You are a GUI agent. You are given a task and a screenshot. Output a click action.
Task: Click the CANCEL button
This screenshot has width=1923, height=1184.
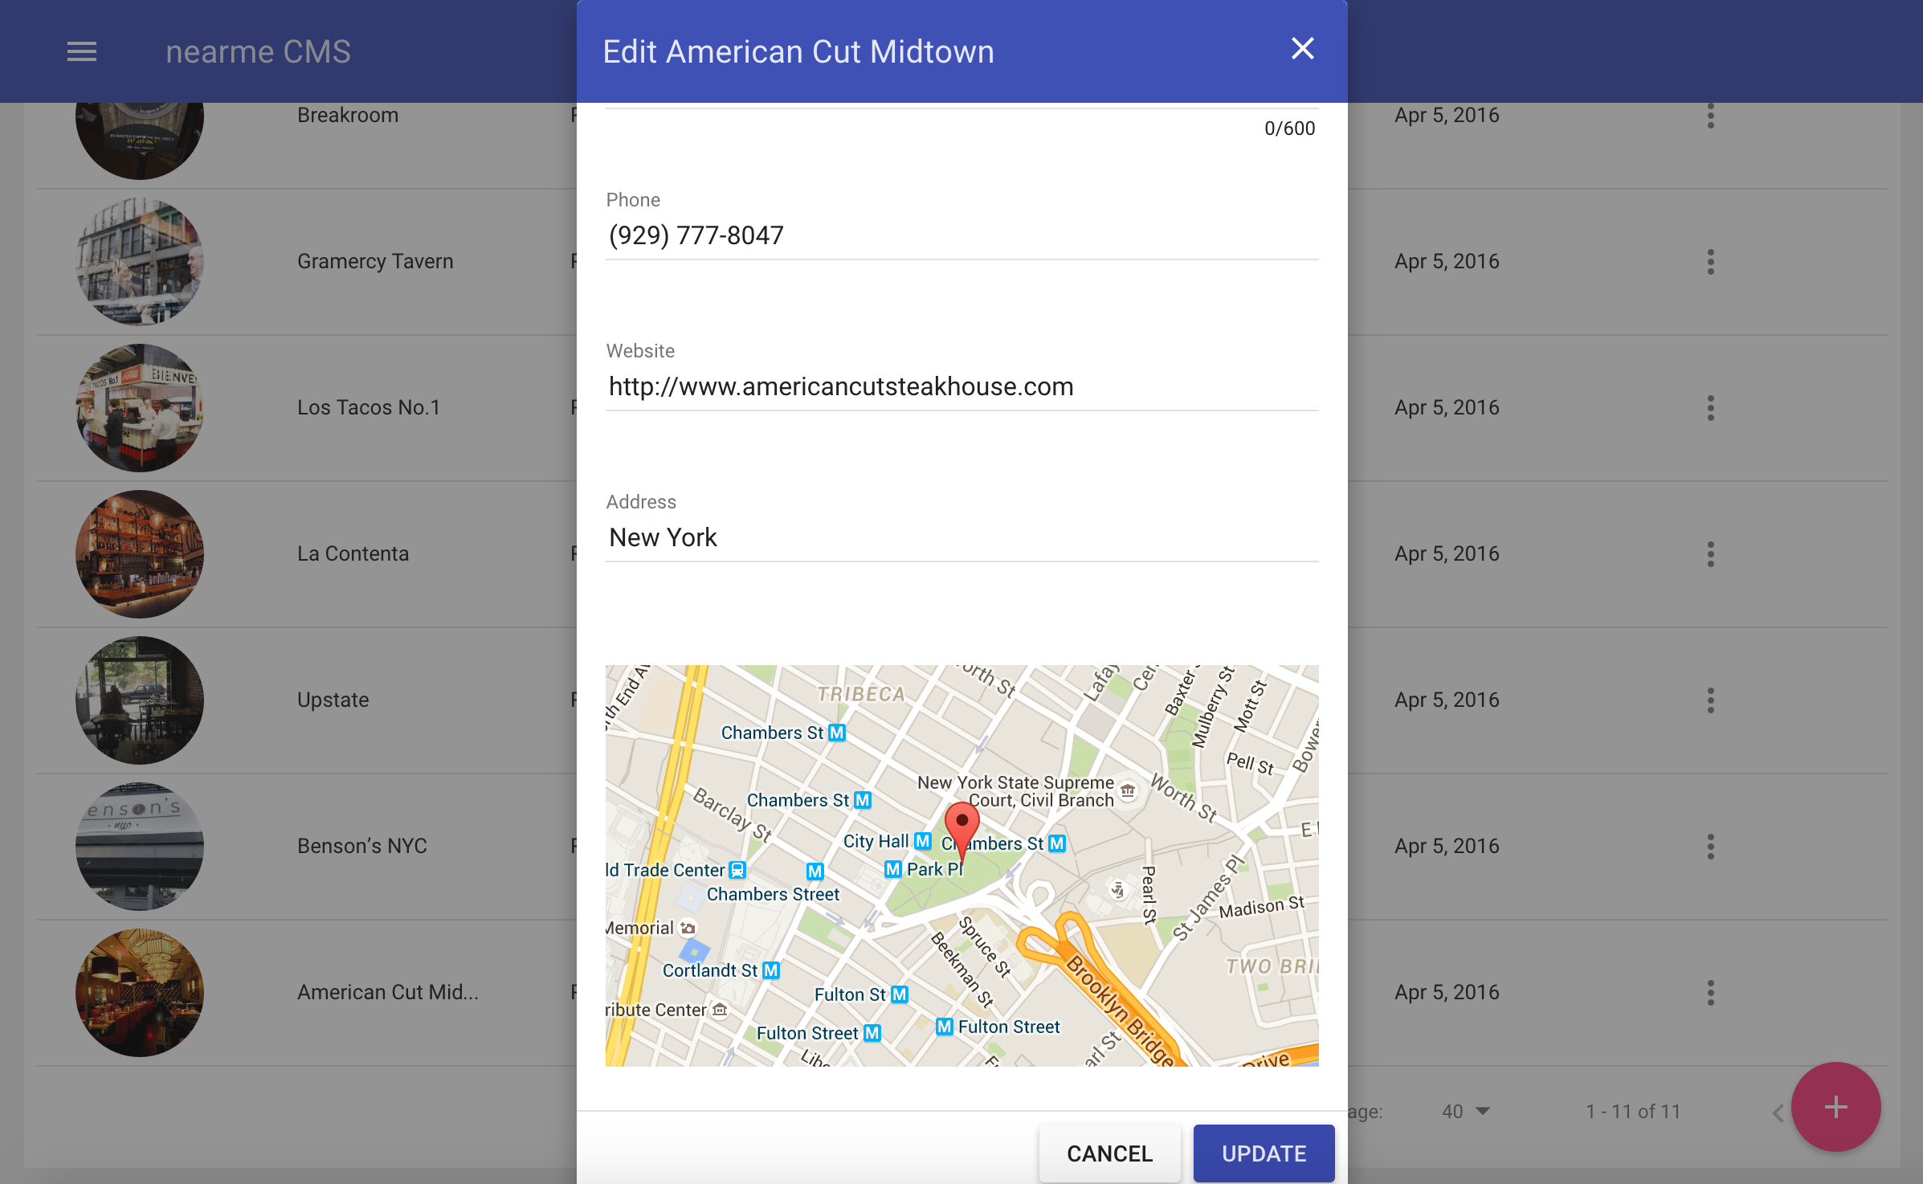1109,1153
